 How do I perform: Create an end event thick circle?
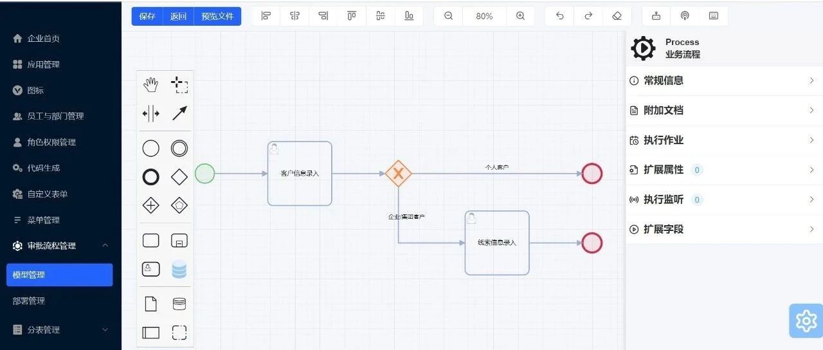click(150, 177)
